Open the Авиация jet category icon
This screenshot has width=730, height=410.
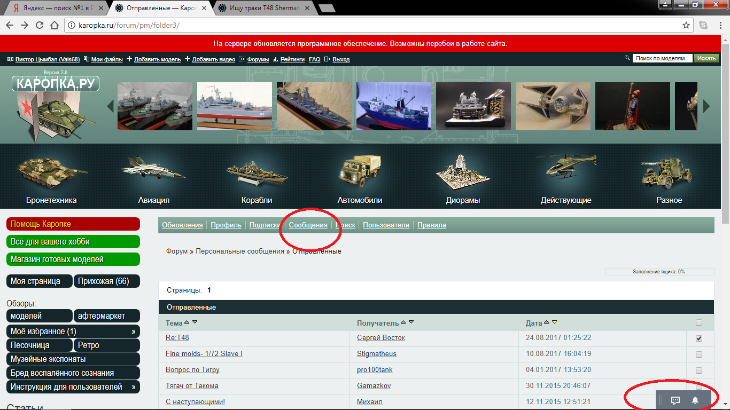(x=153, y=169)
